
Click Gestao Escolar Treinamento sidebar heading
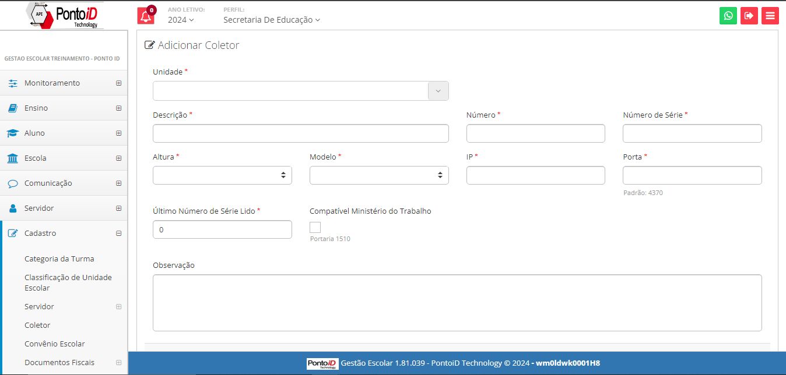(62, 59)
